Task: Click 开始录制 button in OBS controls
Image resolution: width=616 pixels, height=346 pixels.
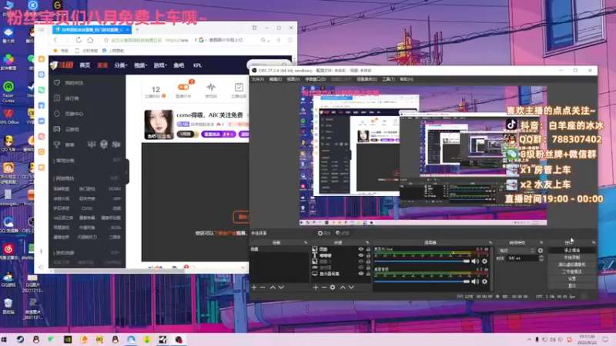Action: 571,258
